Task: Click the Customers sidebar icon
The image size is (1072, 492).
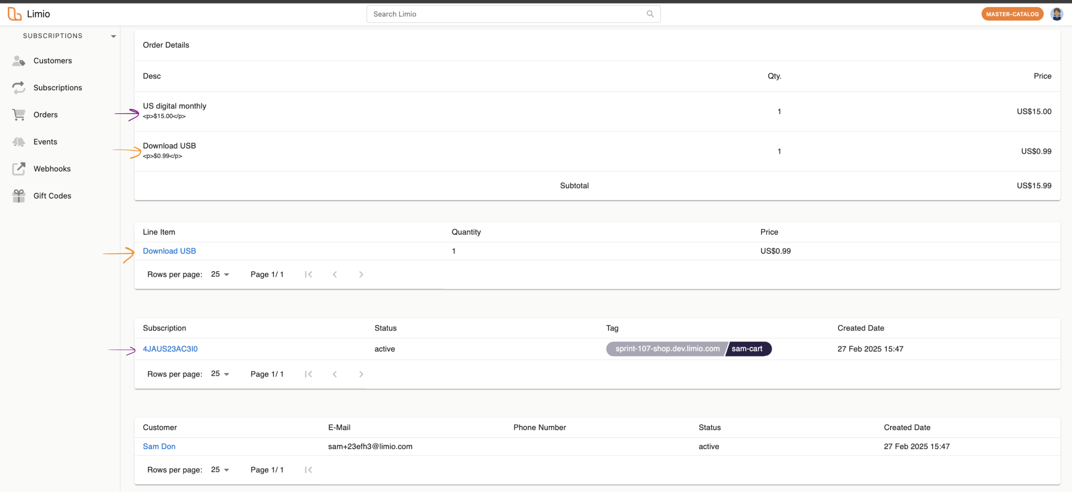Action: pyautogui.click(x=18, y=61)
